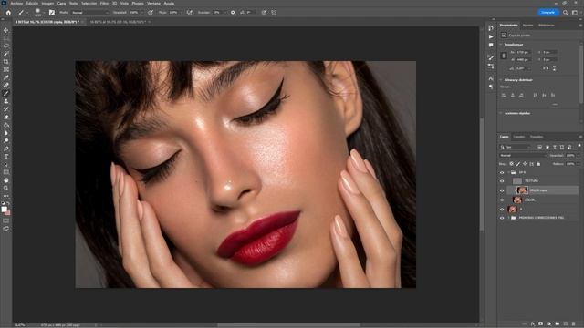Select the Crop tool
The height and width of the screenshot is (328, 584).
point(6,62)
